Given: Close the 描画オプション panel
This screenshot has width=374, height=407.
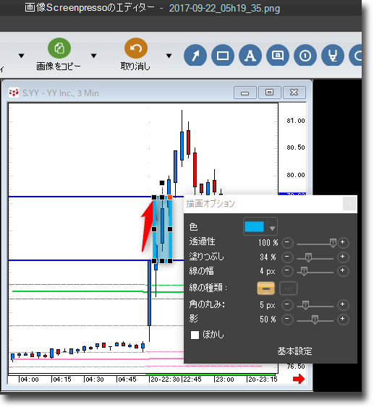Looking at the screenshot, I should pos(349,204).
